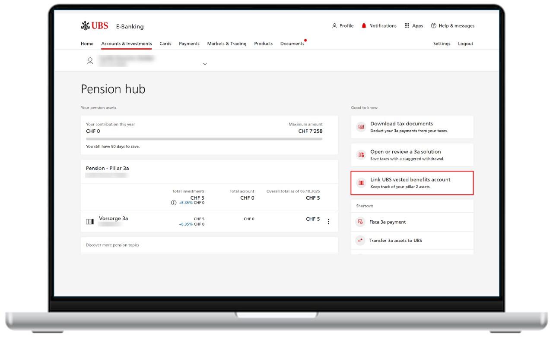Viewport: 553px width, 338px height.
Task: Click the Transfer 3a assets arrows icon
Action: [x=360, y=241]
